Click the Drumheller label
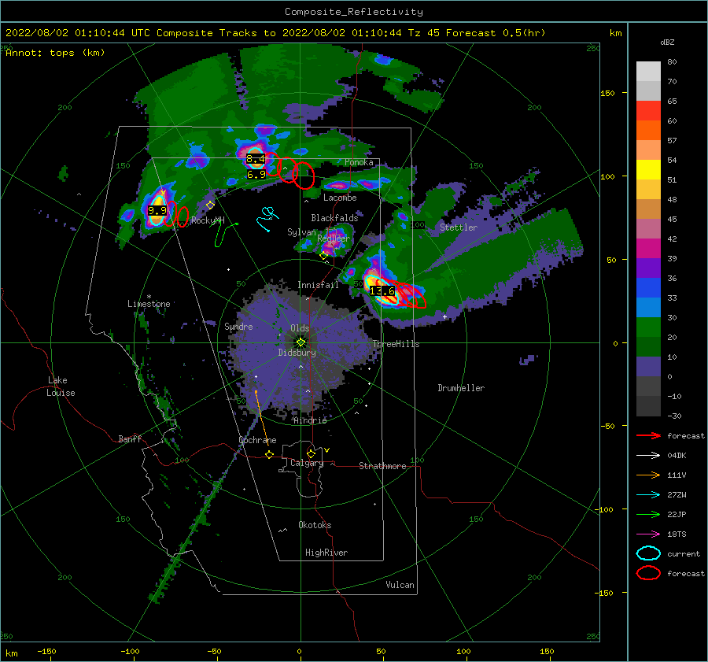 (461, 388)
